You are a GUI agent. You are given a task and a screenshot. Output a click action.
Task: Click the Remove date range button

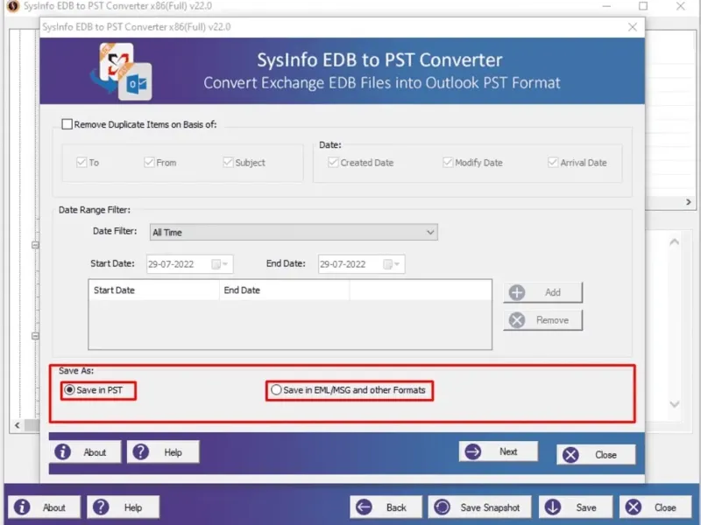[542, 320]
